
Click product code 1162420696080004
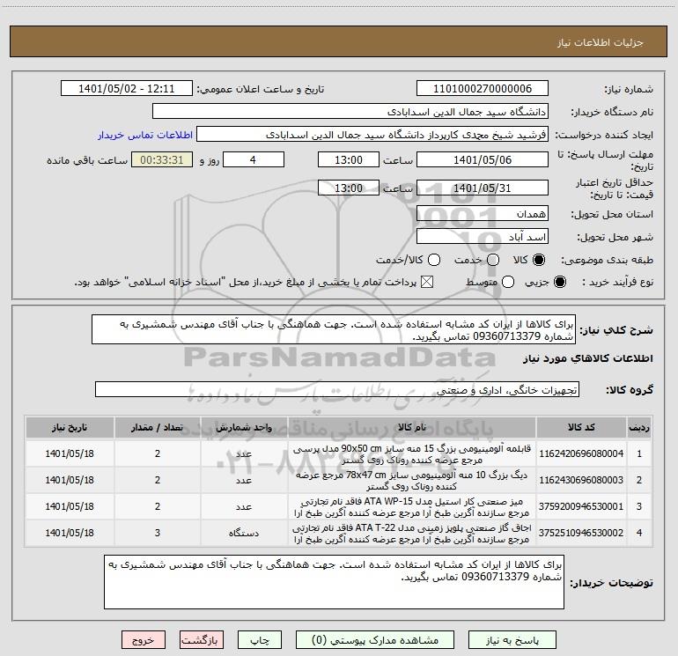tap(581, 453)
